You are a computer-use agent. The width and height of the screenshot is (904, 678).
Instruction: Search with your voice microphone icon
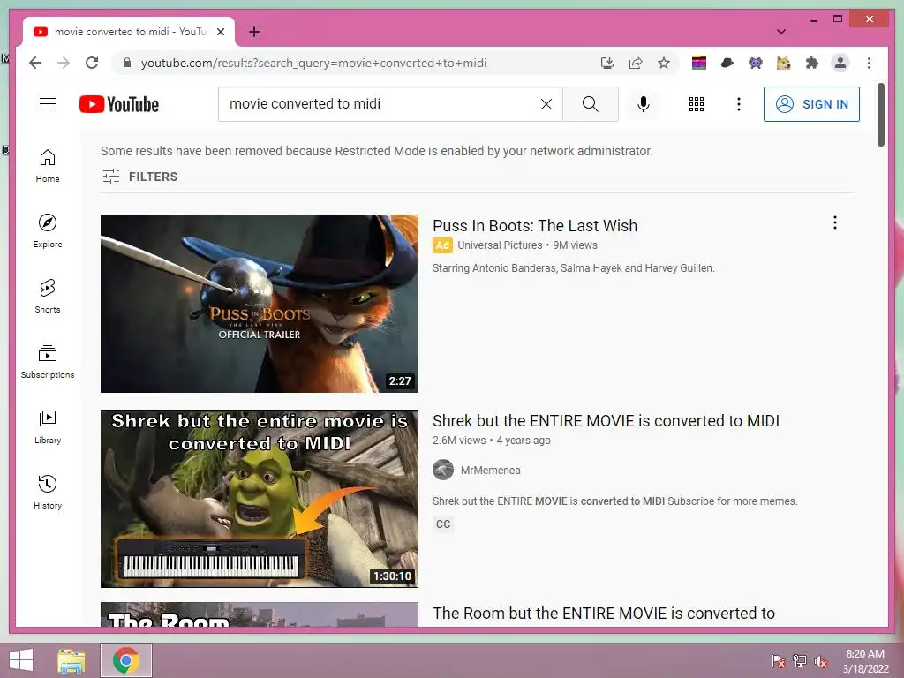point(644,104)
